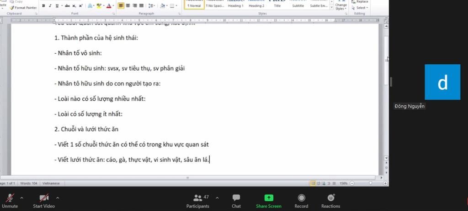This screenshot has width=468, height=211.
Task: Switch to Draft view
Action: [x=334, y=183]
